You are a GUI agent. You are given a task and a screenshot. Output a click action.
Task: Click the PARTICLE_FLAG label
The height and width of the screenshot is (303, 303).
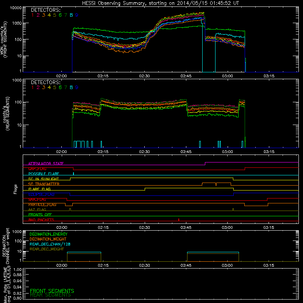tap(42, 205)
